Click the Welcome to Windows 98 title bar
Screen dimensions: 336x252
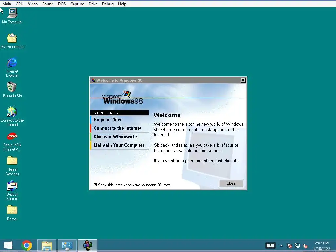point(168,80)
